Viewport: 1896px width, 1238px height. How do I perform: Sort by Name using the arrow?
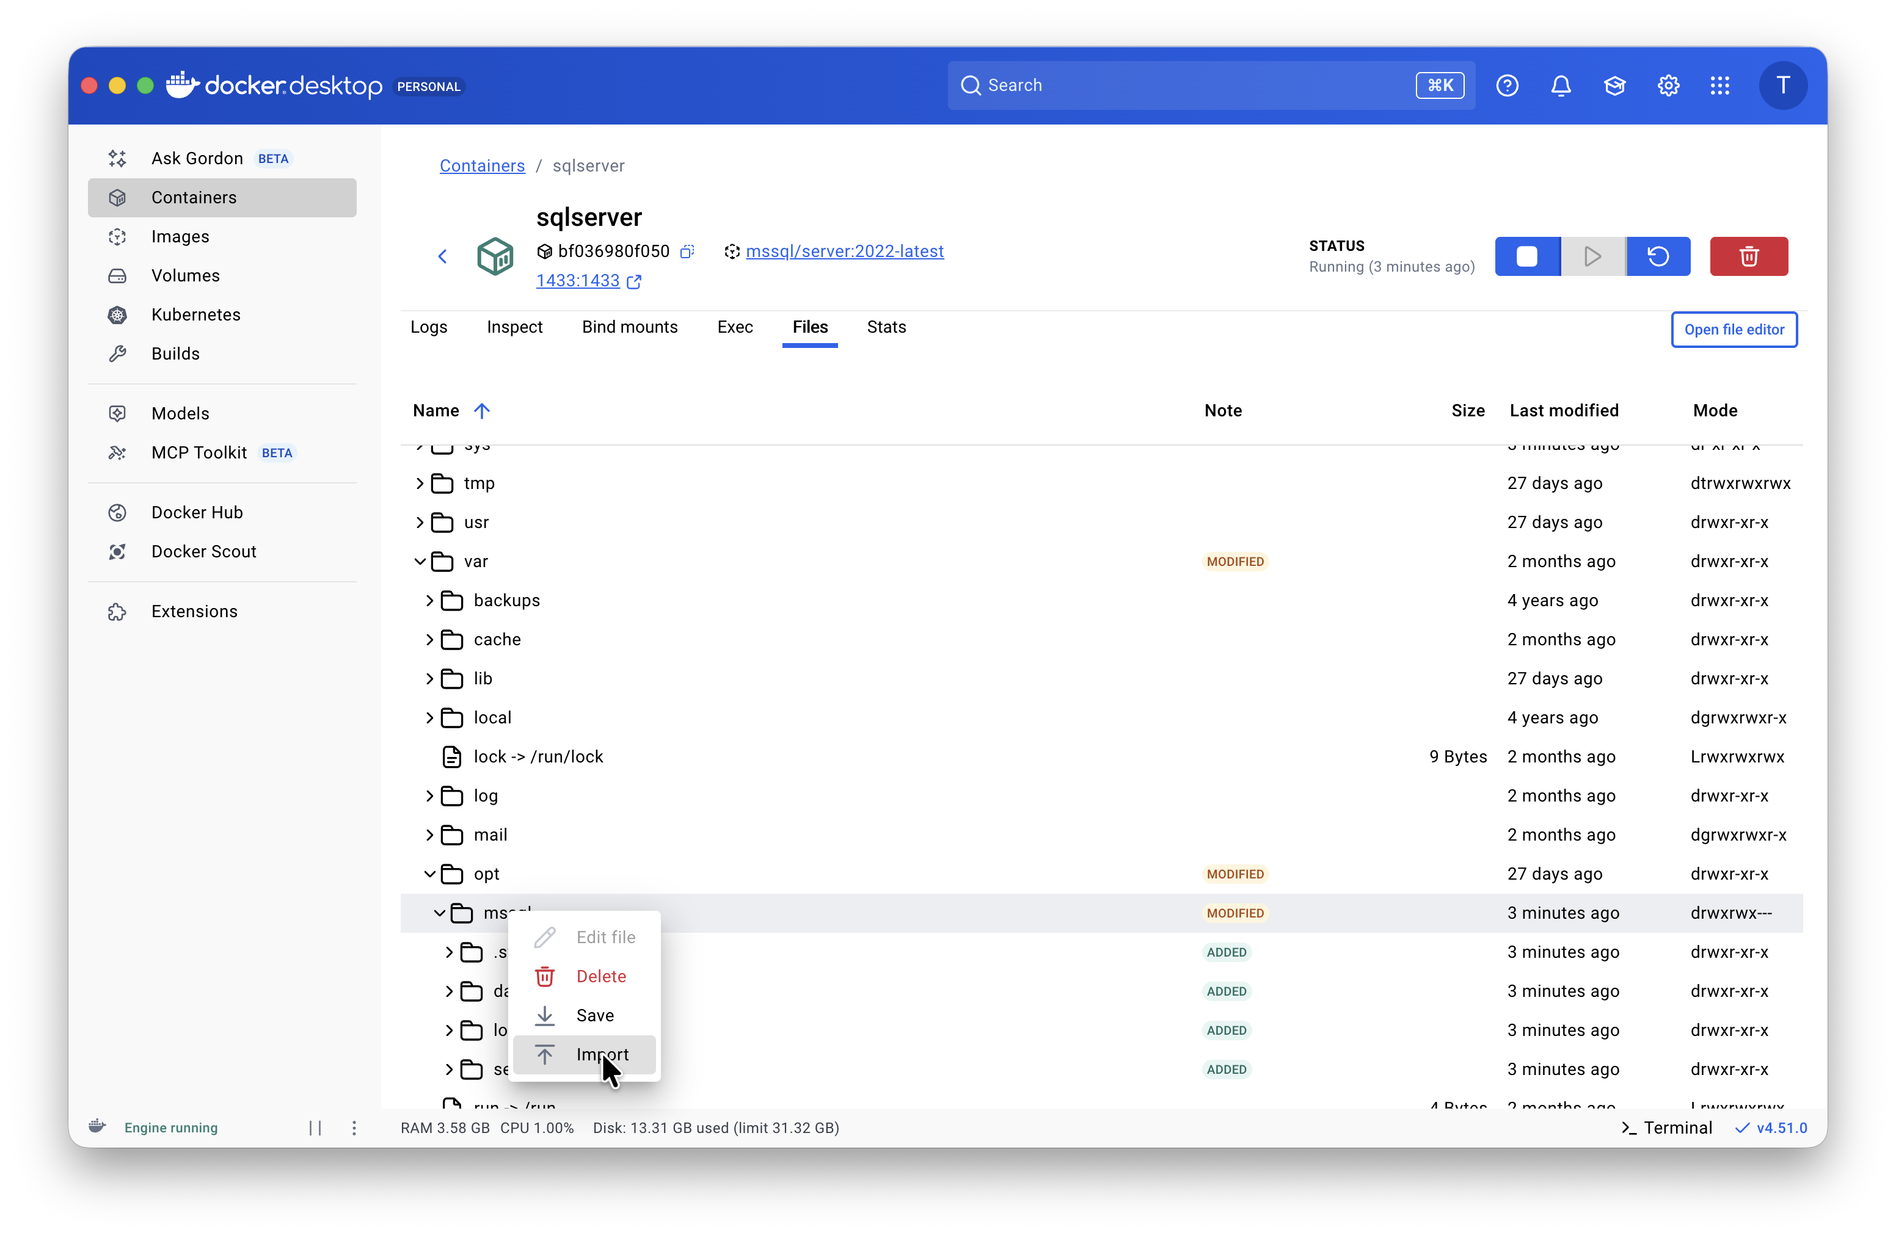tap(481, 411)
